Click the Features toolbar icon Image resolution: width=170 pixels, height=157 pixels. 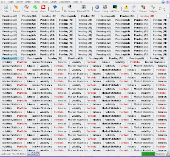pos(143,8)
